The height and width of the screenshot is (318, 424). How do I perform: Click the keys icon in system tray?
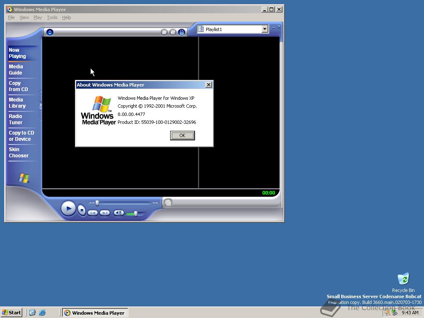tap(388, 313)
